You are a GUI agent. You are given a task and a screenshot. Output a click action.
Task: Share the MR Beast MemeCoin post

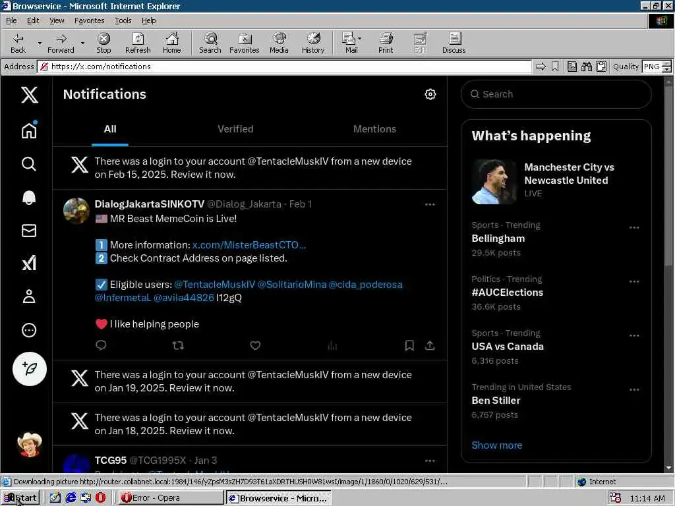(430, 345)
